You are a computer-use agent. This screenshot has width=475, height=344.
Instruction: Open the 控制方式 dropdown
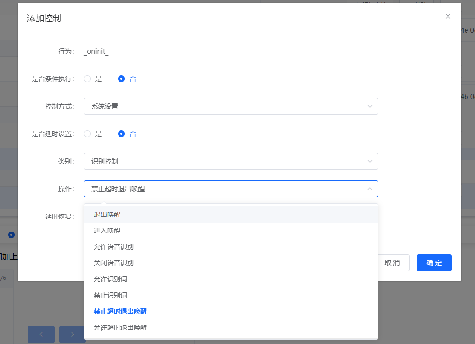tap(231, 106)
